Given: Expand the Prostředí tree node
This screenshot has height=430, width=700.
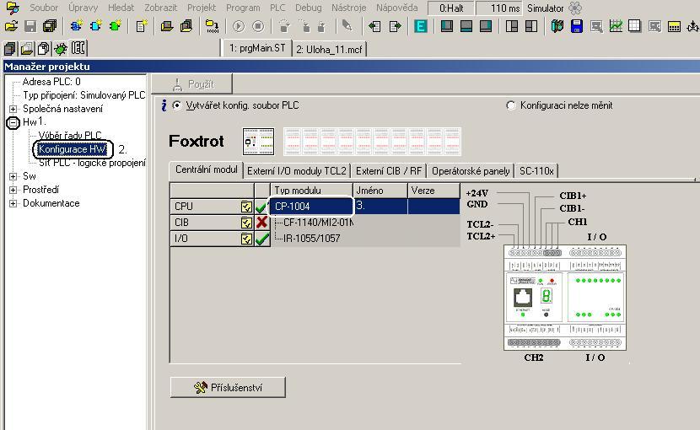Looking at the screenshot, I should [13, 190].
